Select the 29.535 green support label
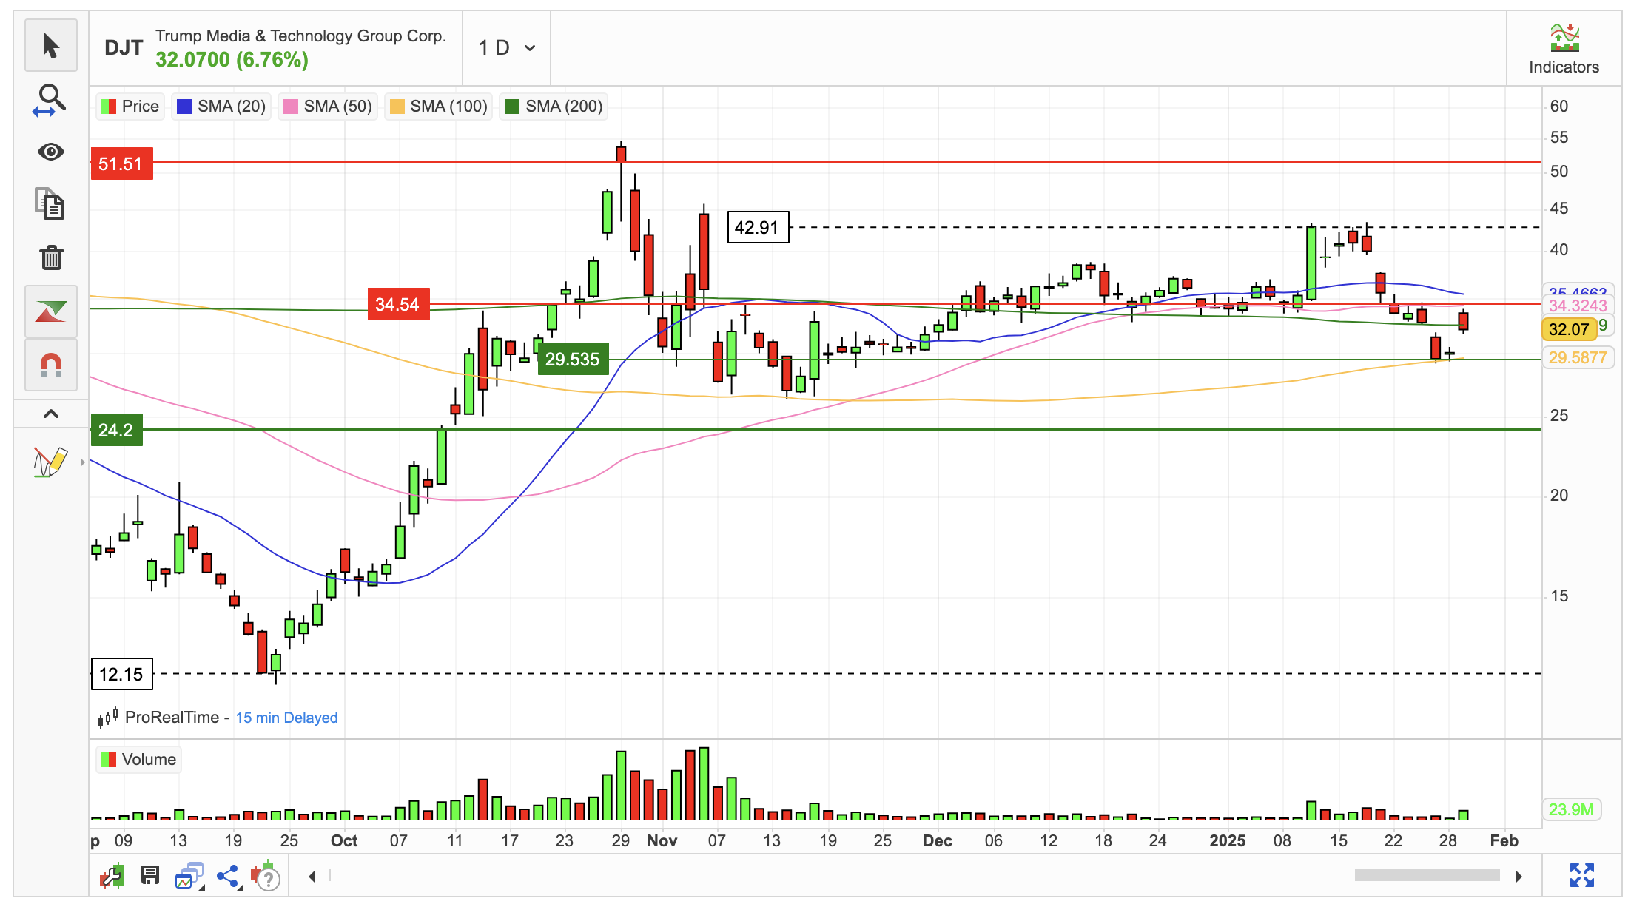Viewport: 1631px width, 907px height. [573, 359]
